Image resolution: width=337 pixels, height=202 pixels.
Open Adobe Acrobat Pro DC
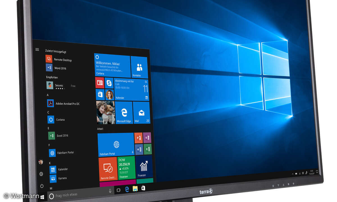click(63, 104)
